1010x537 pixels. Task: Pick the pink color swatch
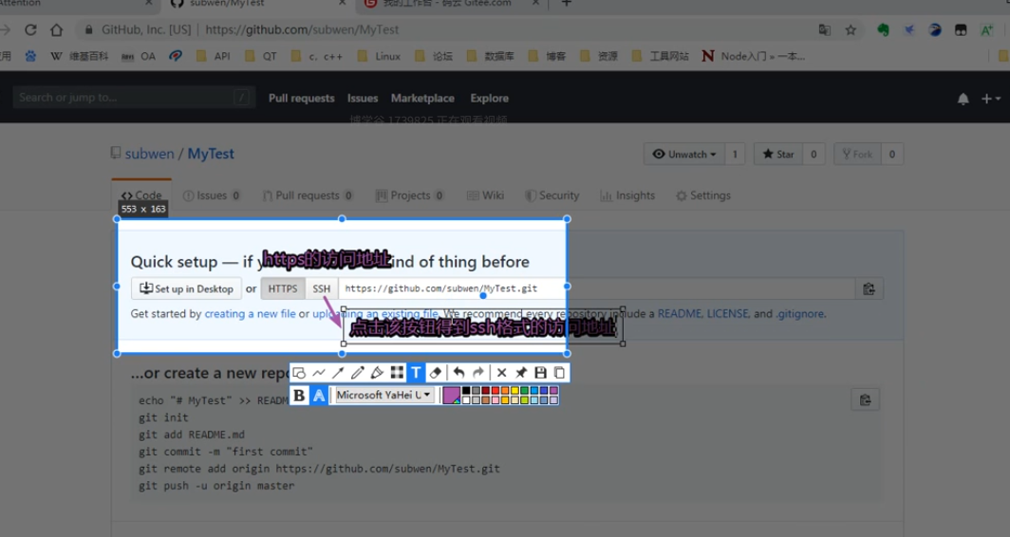[496, 399]
